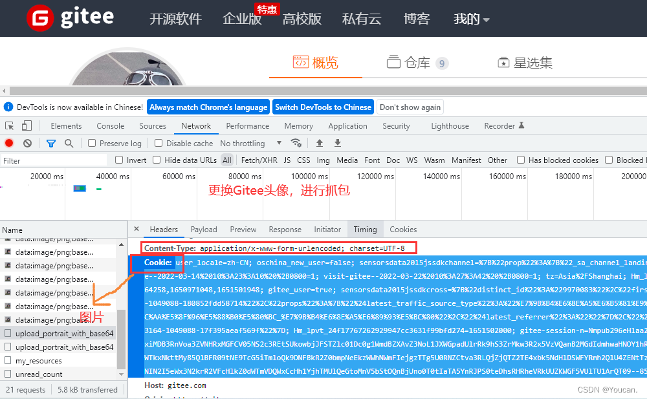Click Always match Chrome's language button
This screenshot has height=399, width=647.
[x=208, y=107]
